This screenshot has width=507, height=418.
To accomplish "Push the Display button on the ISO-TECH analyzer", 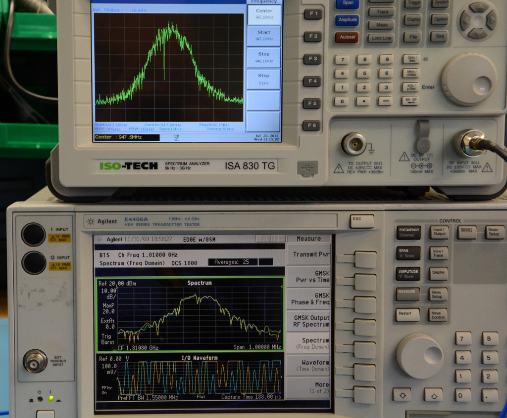I will [413, 20].
